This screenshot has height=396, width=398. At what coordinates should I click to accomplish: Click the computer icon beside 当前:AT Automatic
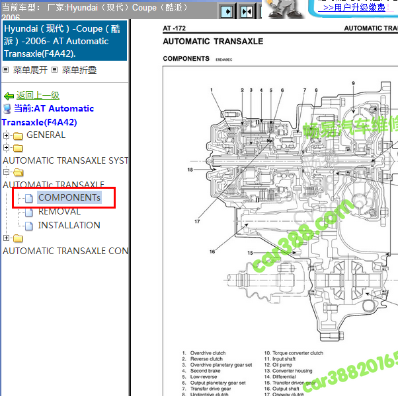pos(7,109)
